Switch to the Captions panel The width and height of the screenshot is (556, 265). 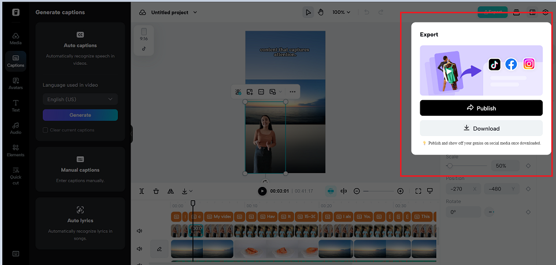(x=16, y=61)
